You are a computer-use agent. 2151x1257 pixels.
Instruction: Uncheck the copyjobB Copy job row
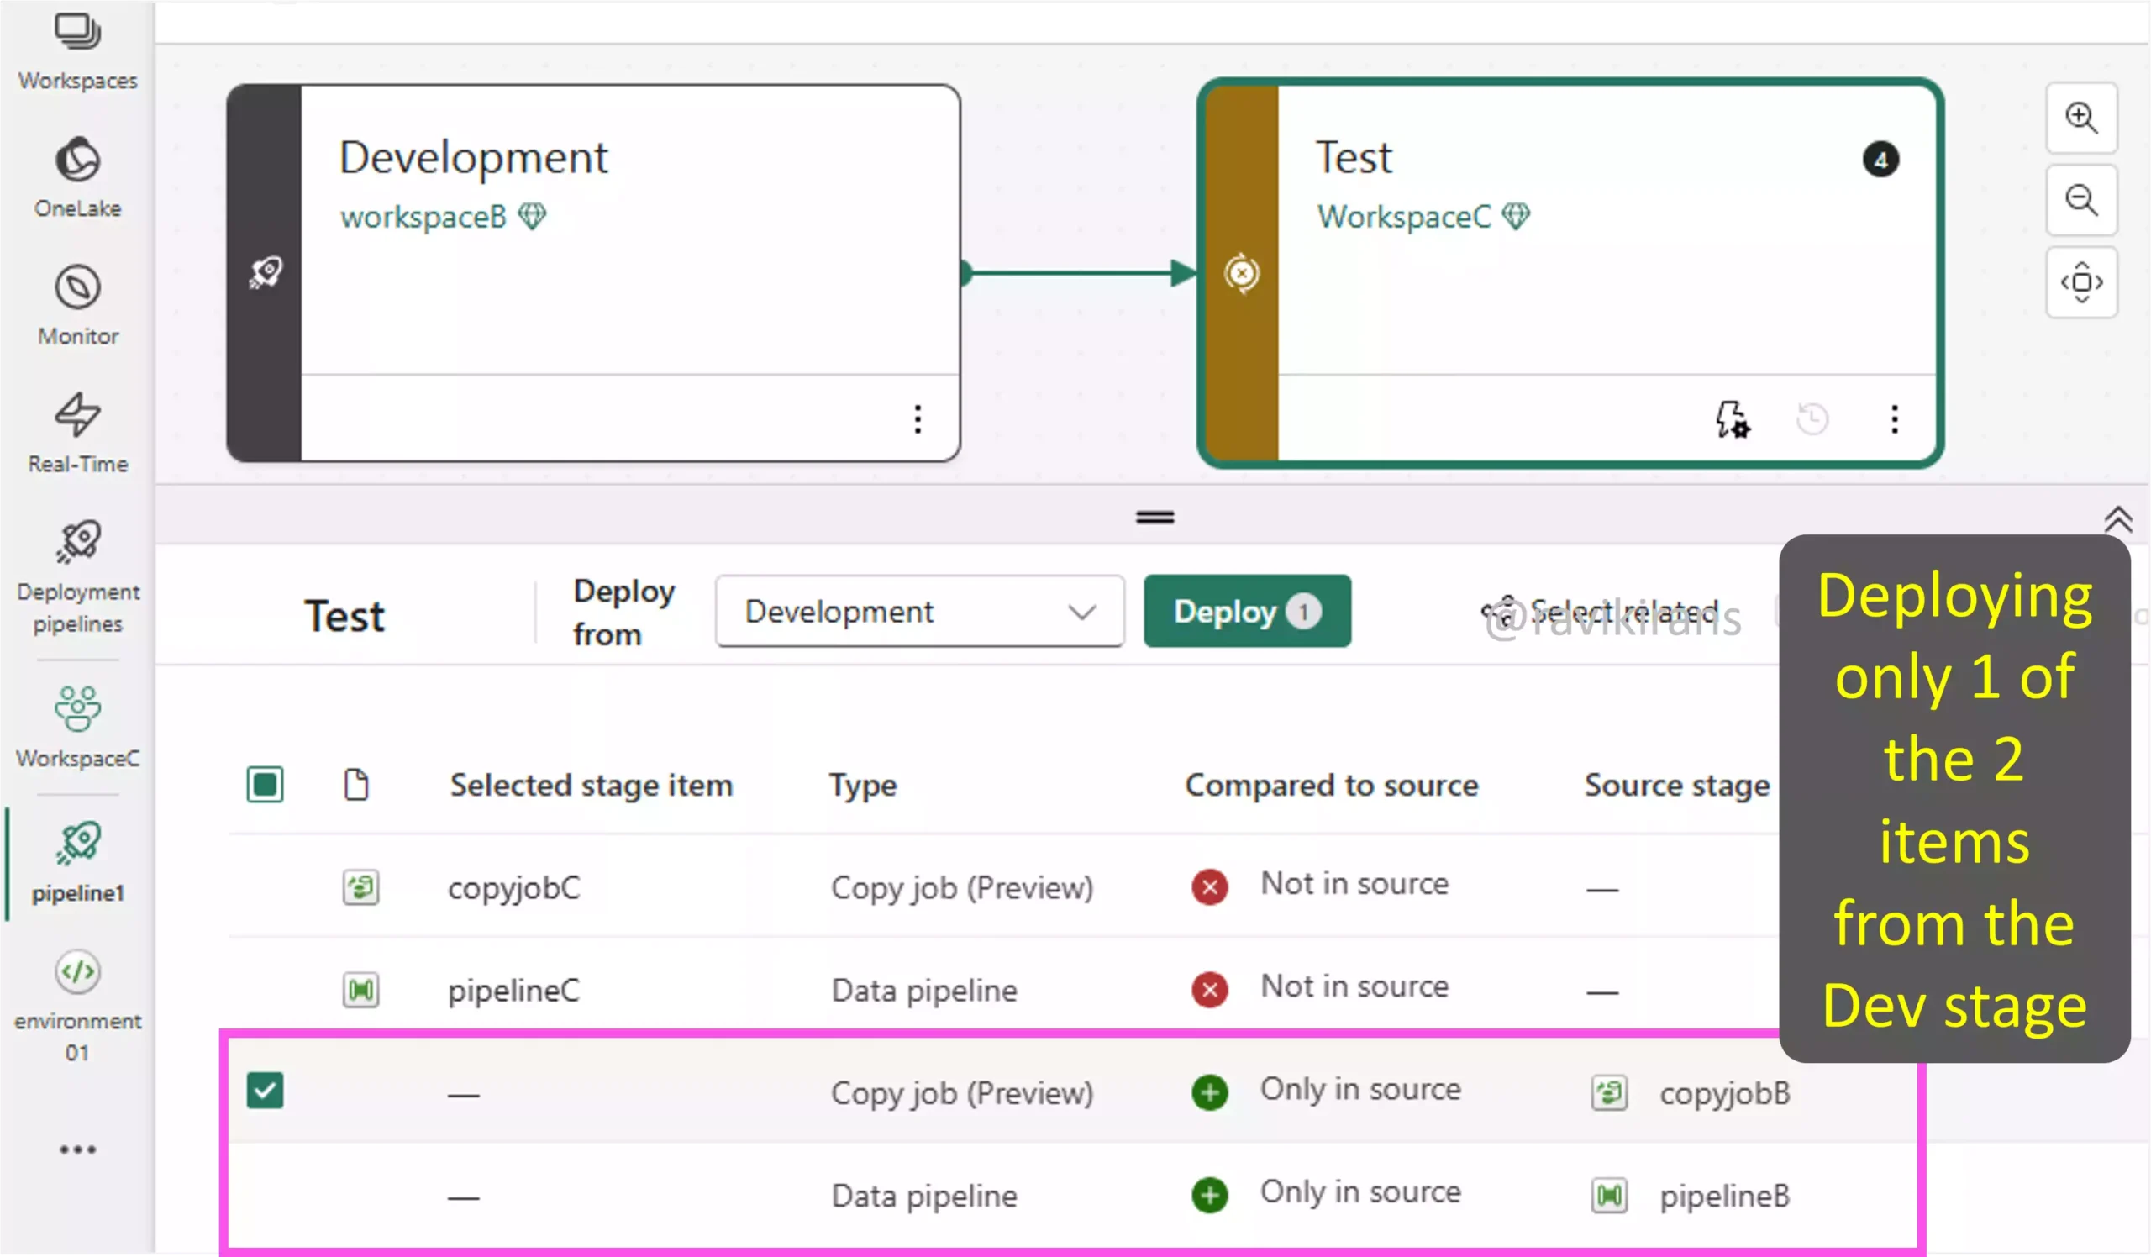[x=265, y=1091]
